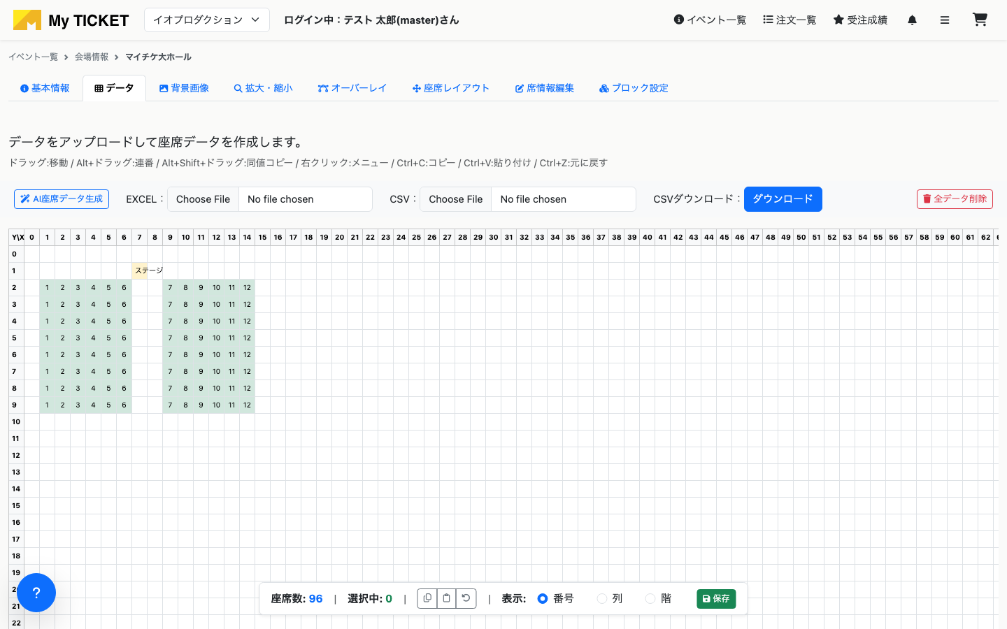The height and width of the screenshot is (629, 1007).
Task: Open the blue help question mark button
Action: [x=36, y=593]
